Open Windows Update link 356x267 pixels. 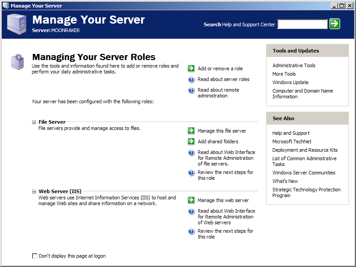pos(291,82)
